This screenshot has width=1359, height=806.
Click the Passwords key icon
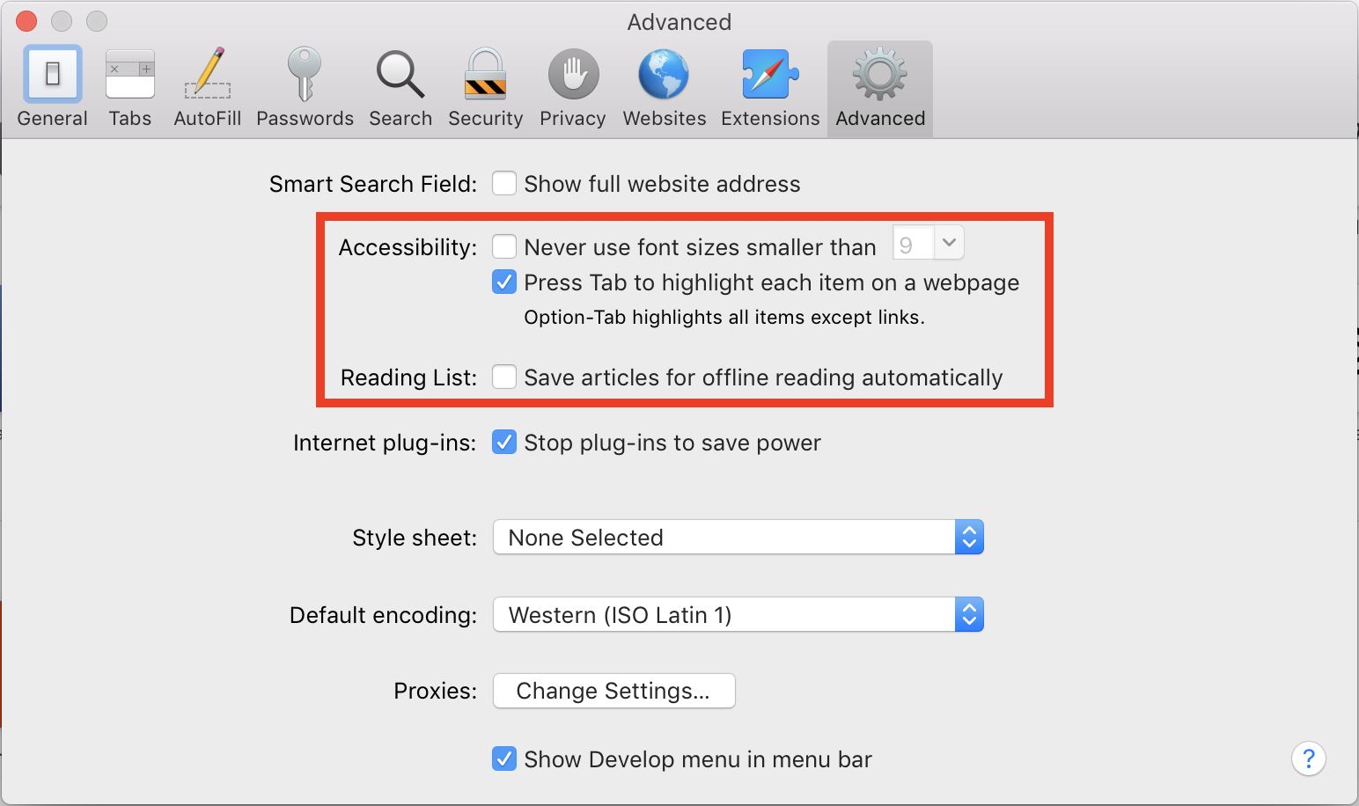(304, 86)
